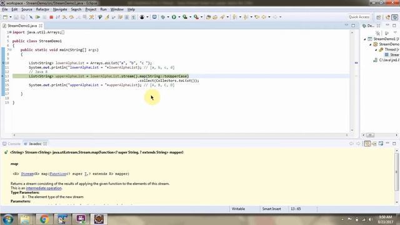
Task: Click the Save toolbar icon
Action: pos(16,17)
